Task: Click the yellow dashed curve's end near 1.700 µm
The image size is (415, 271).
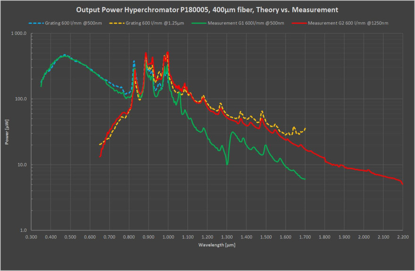Action: [x=305, y=129]
